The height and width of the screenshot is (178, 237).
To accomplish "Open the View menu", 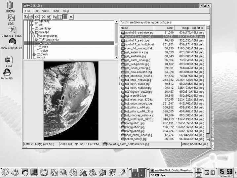I will tap(45, 11).
